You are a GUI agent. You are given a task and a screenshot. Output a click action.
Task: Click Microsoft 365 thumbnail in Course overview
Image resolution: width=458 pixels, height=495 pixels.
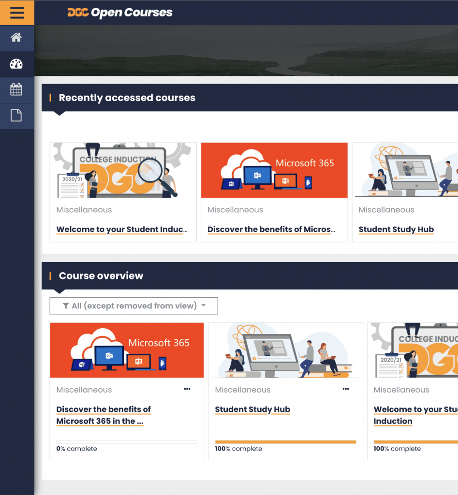coord(127,350)
